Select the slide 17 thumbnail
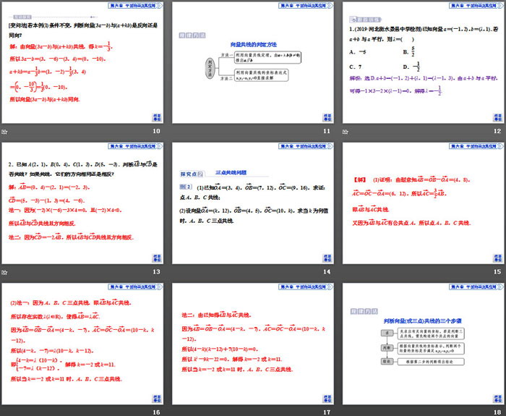This screenshot has height=416, width=506. point(253,344)
